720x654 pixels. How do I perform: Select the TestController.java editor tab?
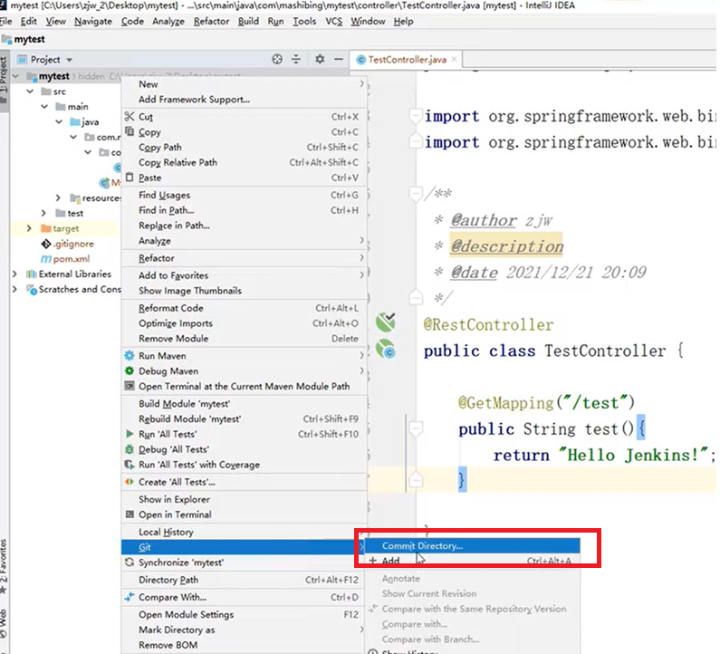coord(407,60)
